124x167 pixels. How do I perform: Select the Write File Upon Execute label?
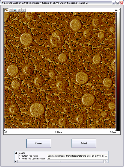tap(33, 159)
